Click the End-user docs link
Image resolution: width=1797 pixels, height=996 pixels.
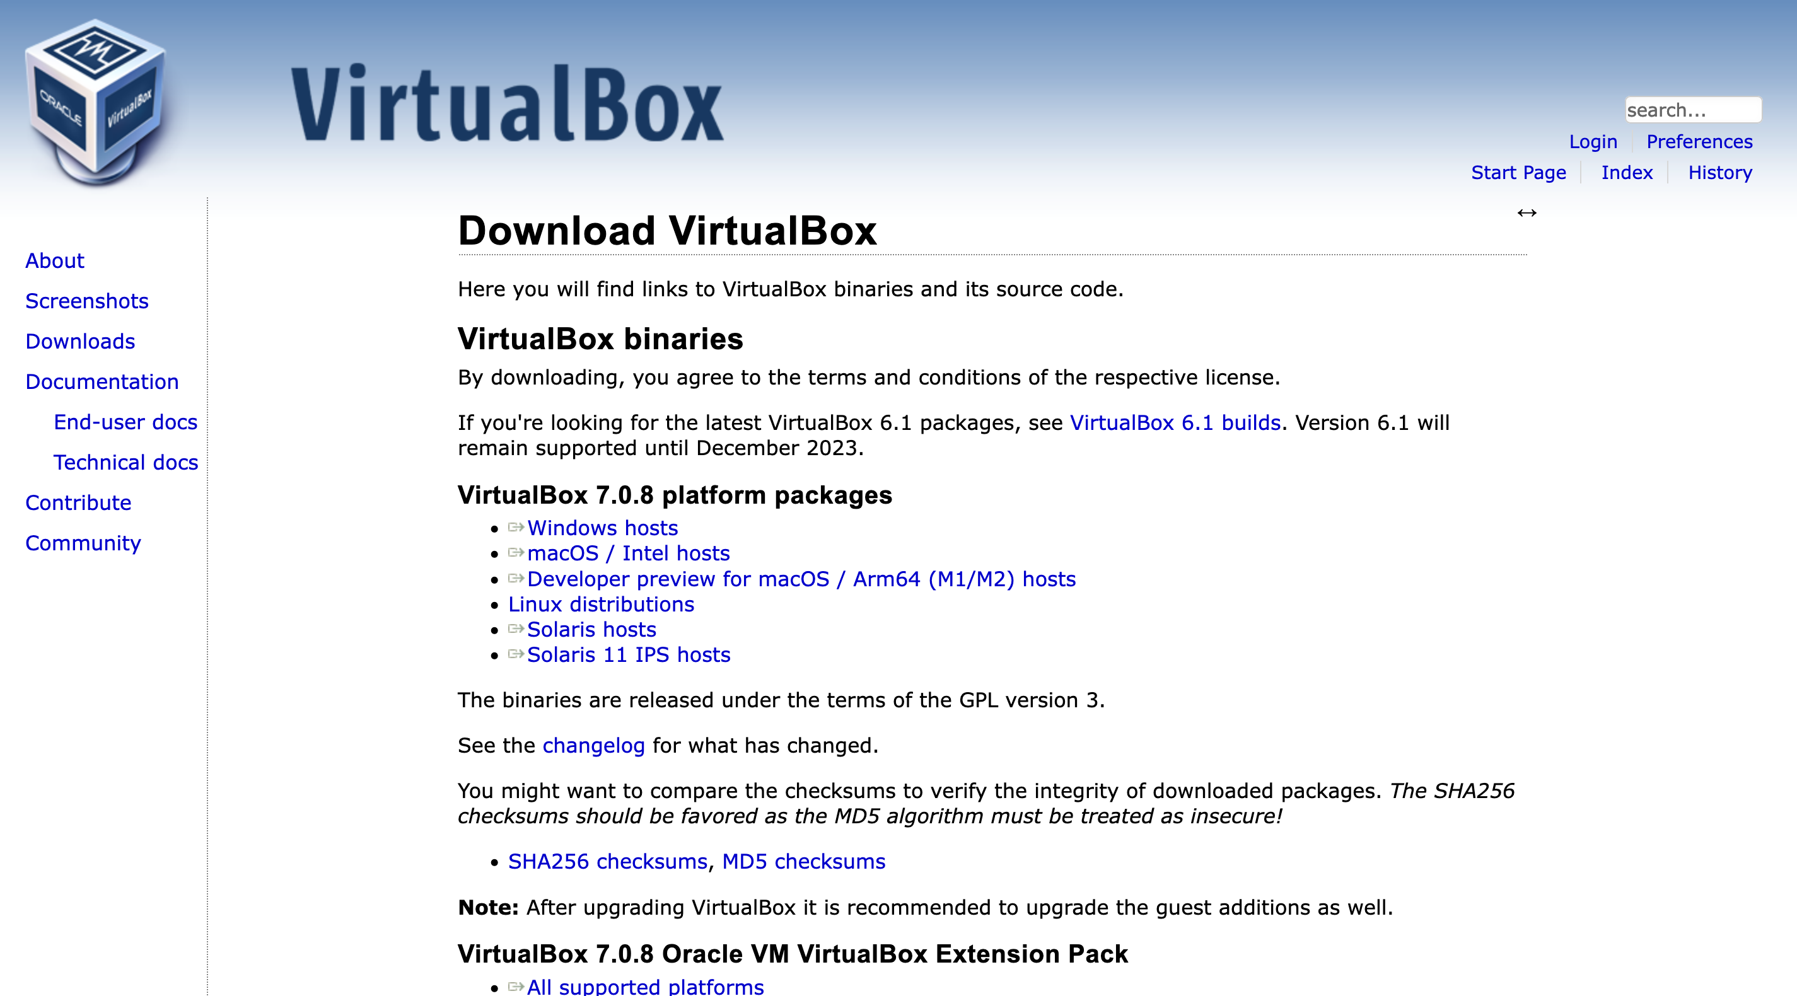(124, 422)
